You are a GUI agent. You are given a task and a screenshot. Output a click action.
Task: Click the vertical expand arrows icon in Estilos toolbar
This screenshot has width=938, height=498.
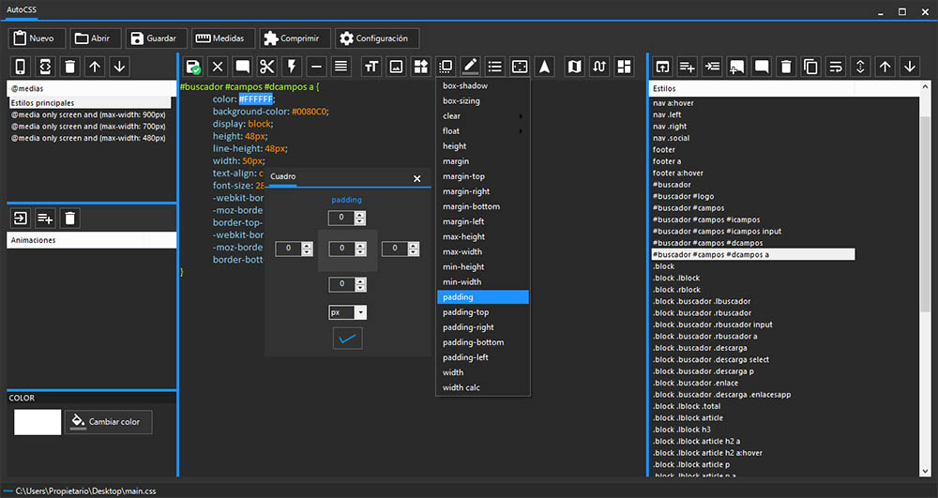[x=860, y=67]
